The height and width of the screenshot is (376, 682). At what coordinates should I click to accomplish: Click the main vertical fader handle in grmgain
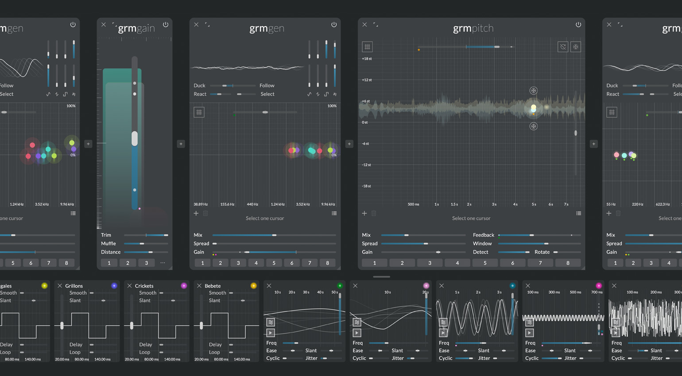tap(135, 138)
